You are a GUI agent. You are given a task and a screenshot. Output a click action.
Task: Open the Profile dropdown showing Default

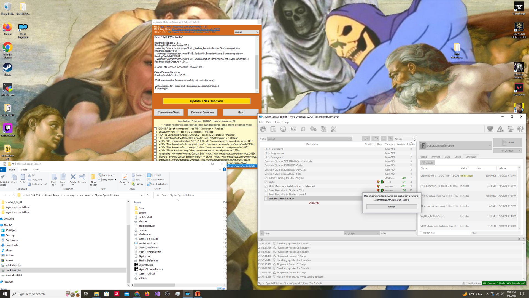tap(309, 139)
